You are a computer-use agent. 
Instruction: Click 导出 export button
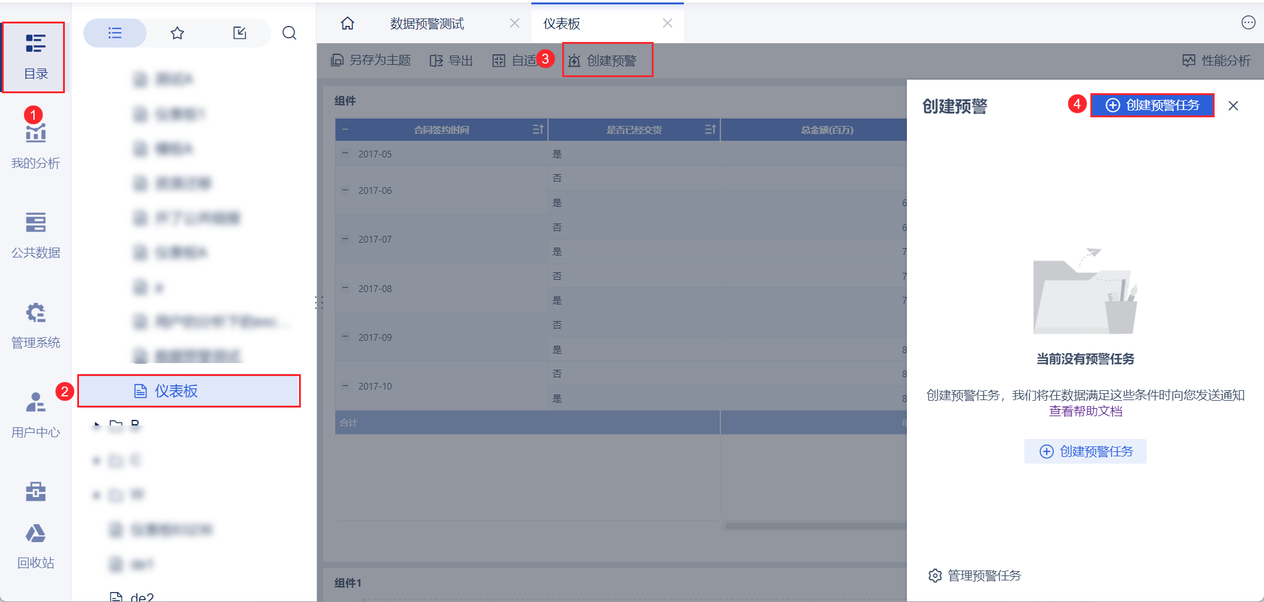[452, 60]
